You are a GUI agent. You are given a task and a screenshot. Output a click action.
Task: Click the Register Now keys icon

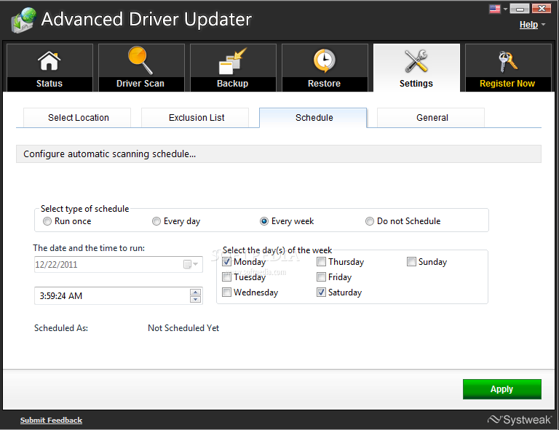(507, 61)
